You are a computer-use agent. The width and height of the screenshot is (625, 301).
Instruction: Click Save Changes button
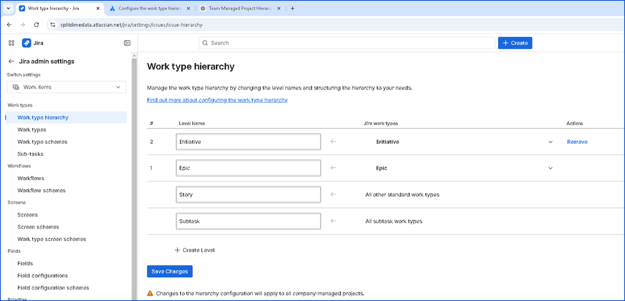click(x=170, y=272)
